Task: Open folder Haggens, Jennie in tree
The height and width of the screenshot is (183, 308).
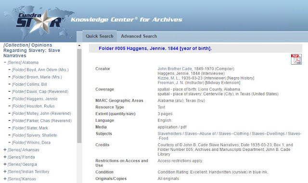Action: [35, 99]
